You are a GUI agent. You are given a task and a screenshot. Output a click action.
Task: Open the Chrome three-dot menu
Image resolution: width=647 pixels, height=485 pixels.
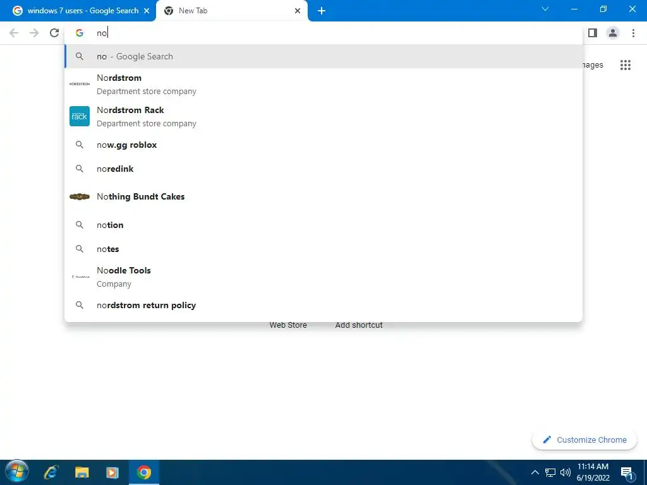coord(633,33)
